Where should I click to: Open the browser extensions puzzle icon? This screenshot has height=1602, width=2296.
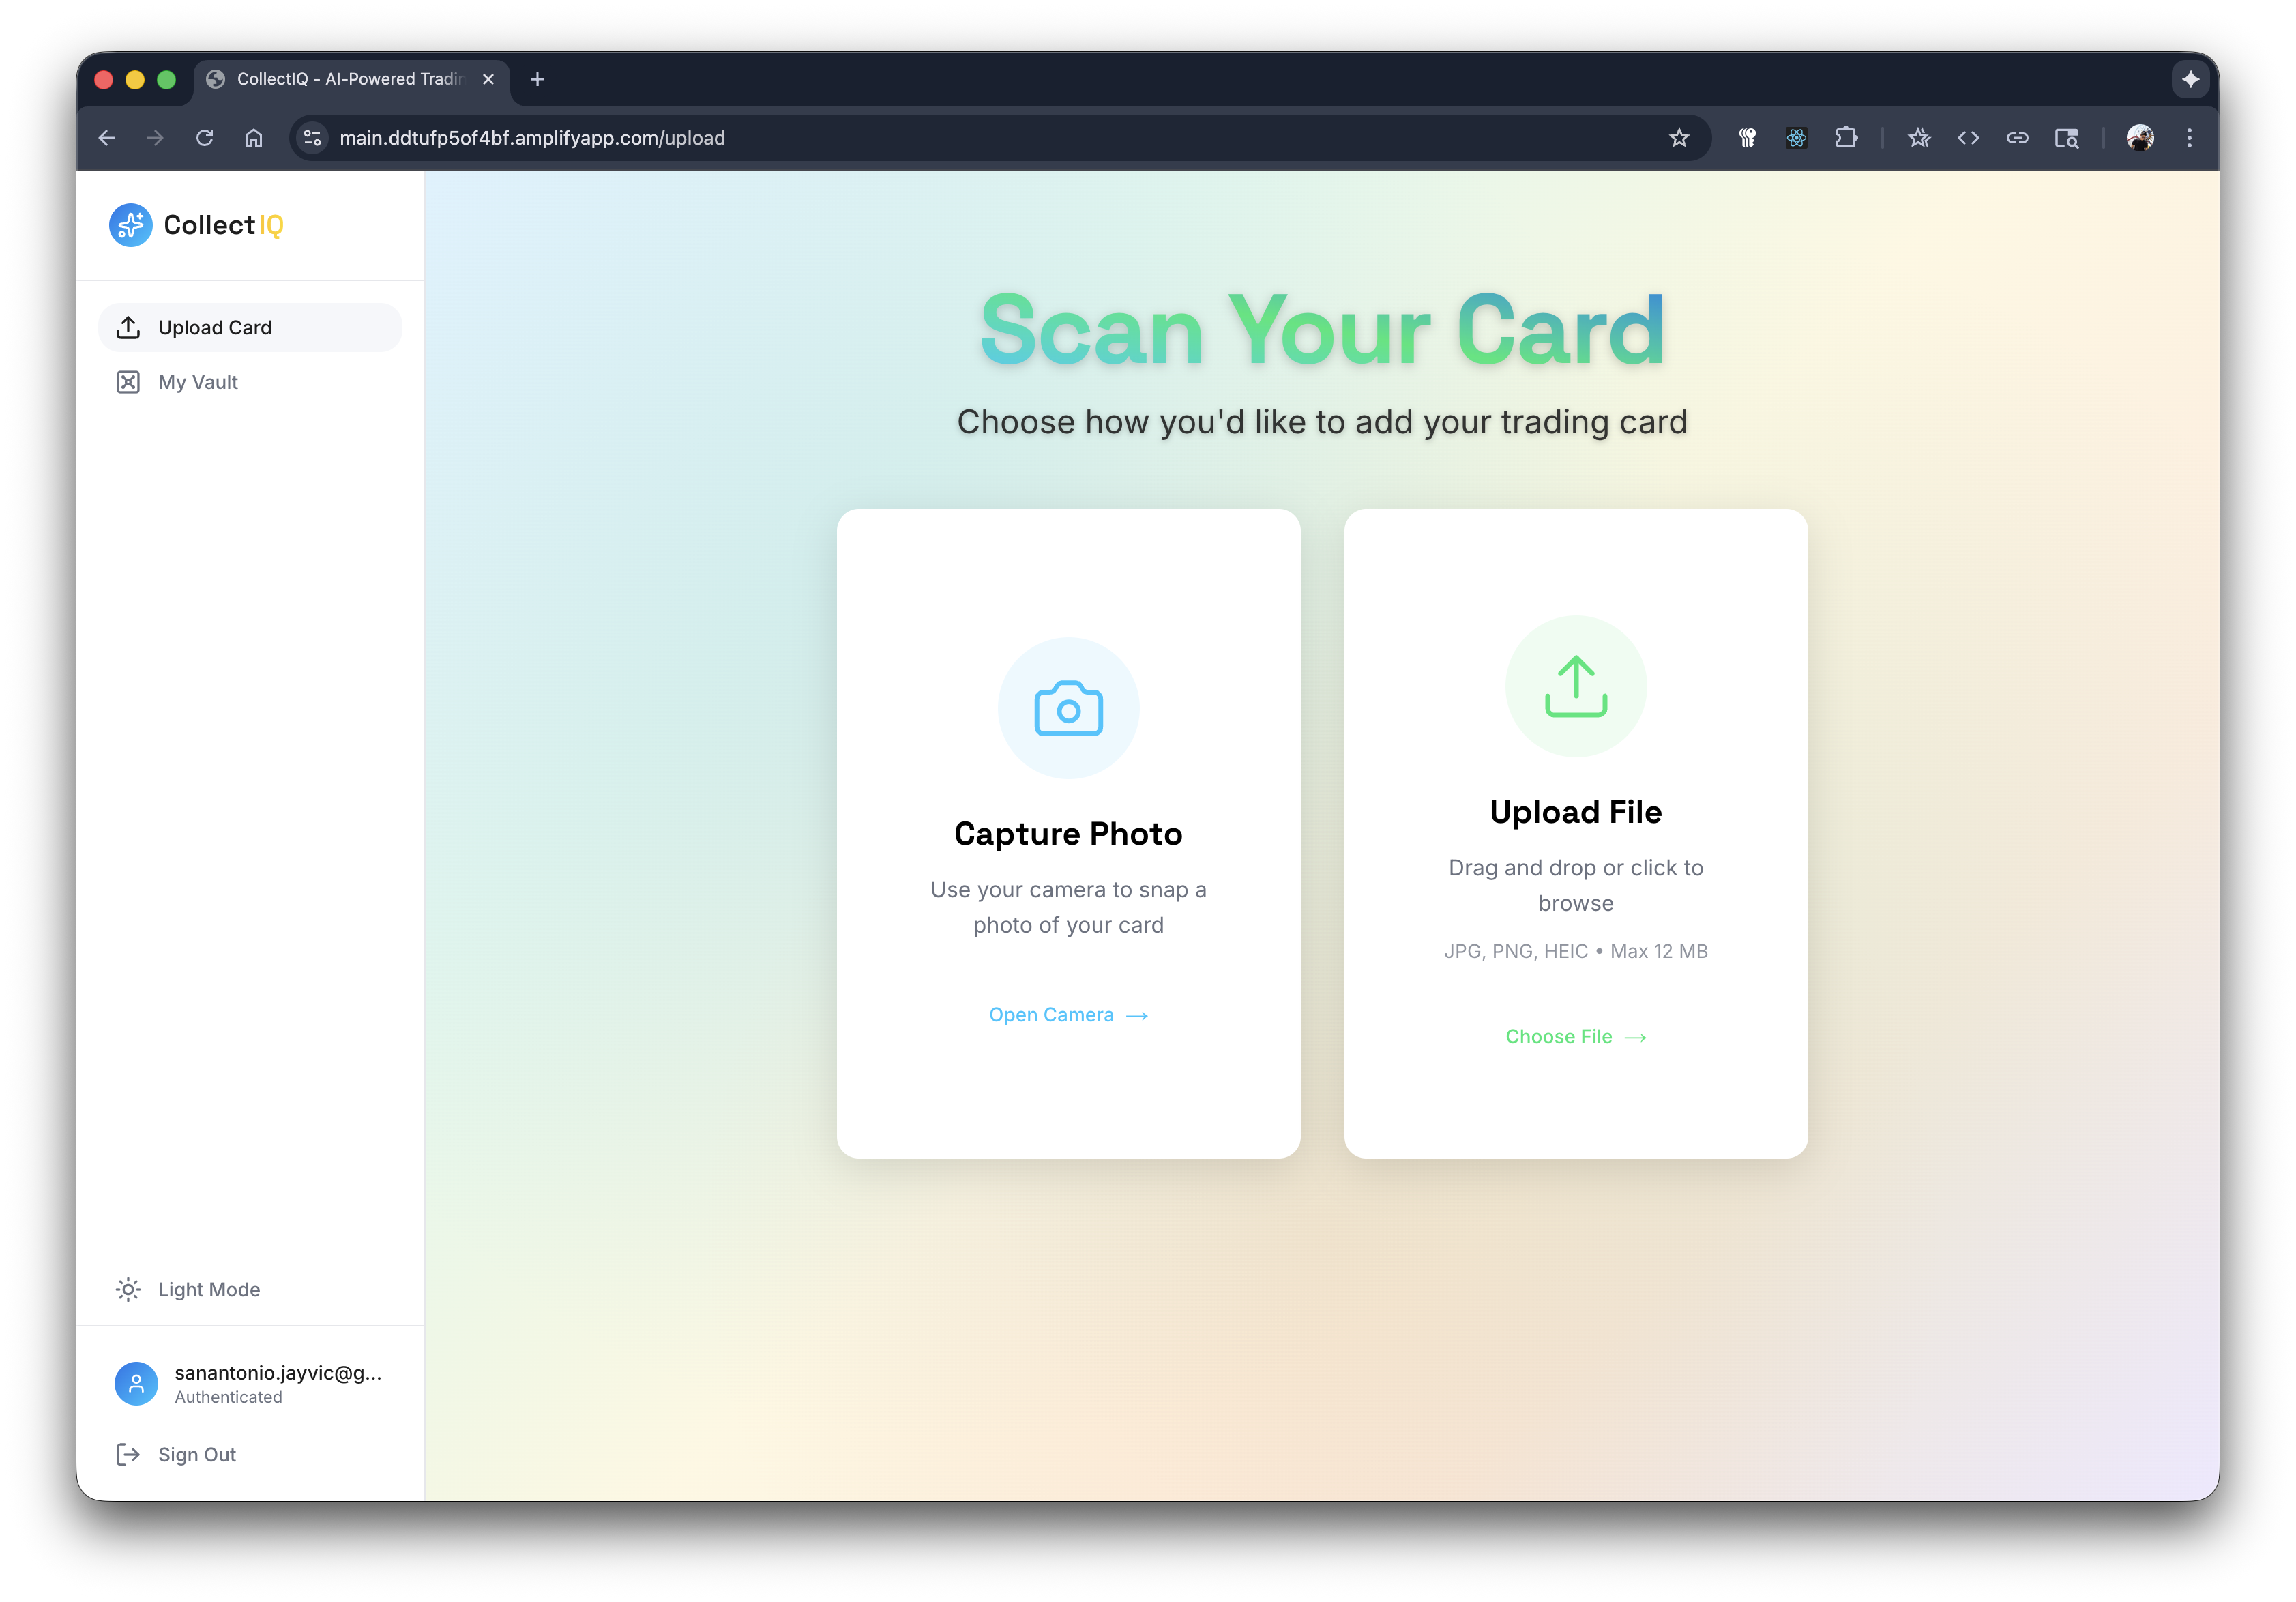pos(1846,138)
